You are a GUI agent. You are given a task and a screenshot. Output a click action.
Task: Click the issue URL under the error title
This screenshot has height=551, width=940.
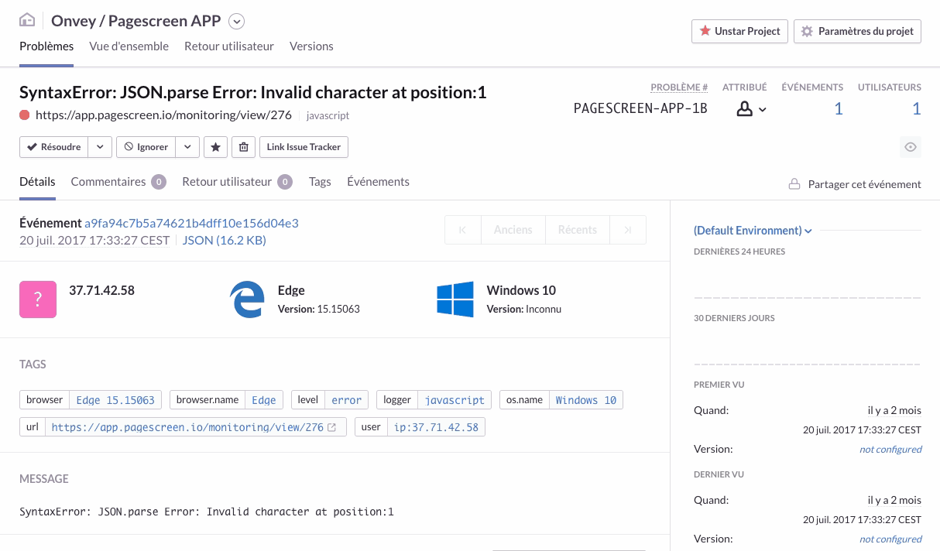(x=163, y=115)
